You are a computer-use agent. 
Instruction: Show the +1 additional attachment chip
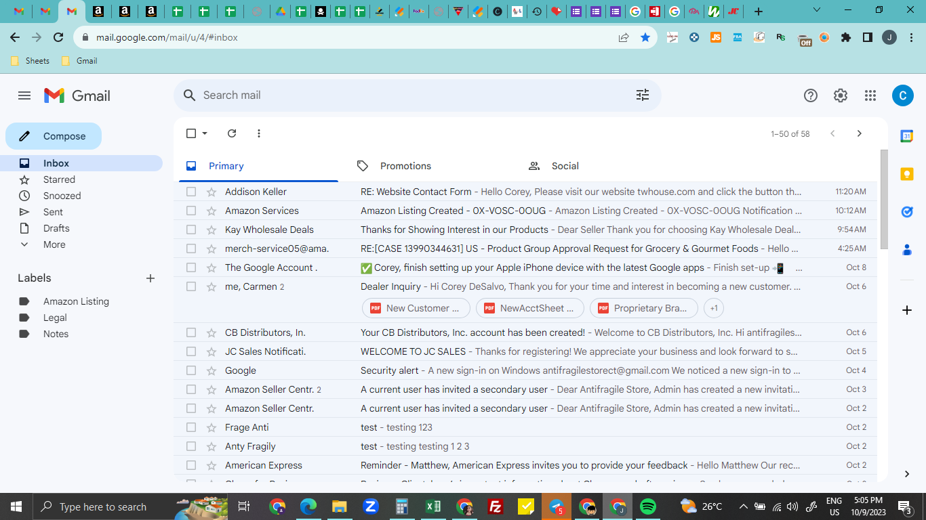pos(714,308)
